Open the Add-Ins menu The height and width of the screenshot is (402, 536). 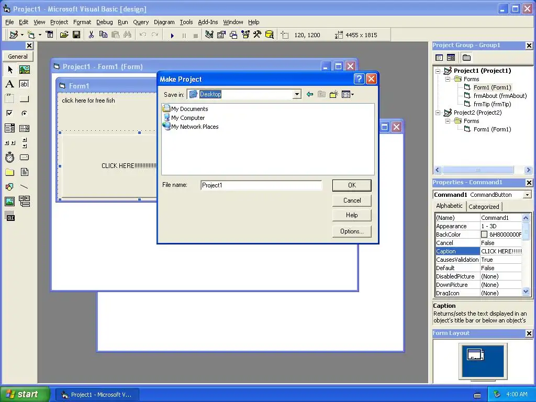click(x=208, y=22)
